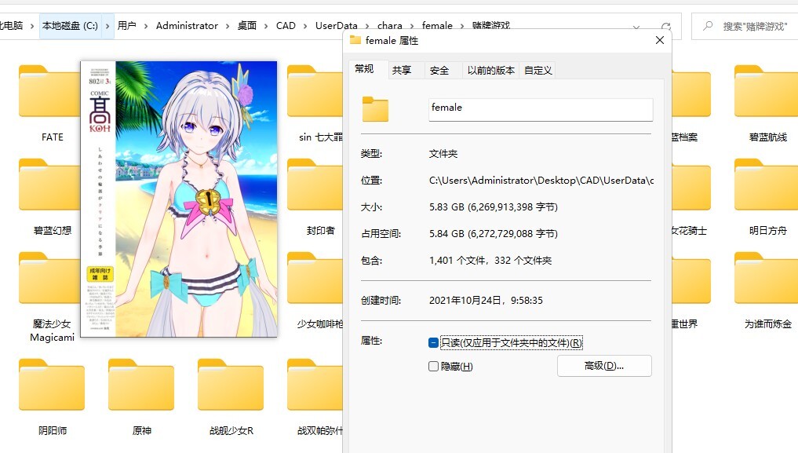Navigate to 用户 breadcrumb
Screen dimensions: 798x453
[127, 25]
